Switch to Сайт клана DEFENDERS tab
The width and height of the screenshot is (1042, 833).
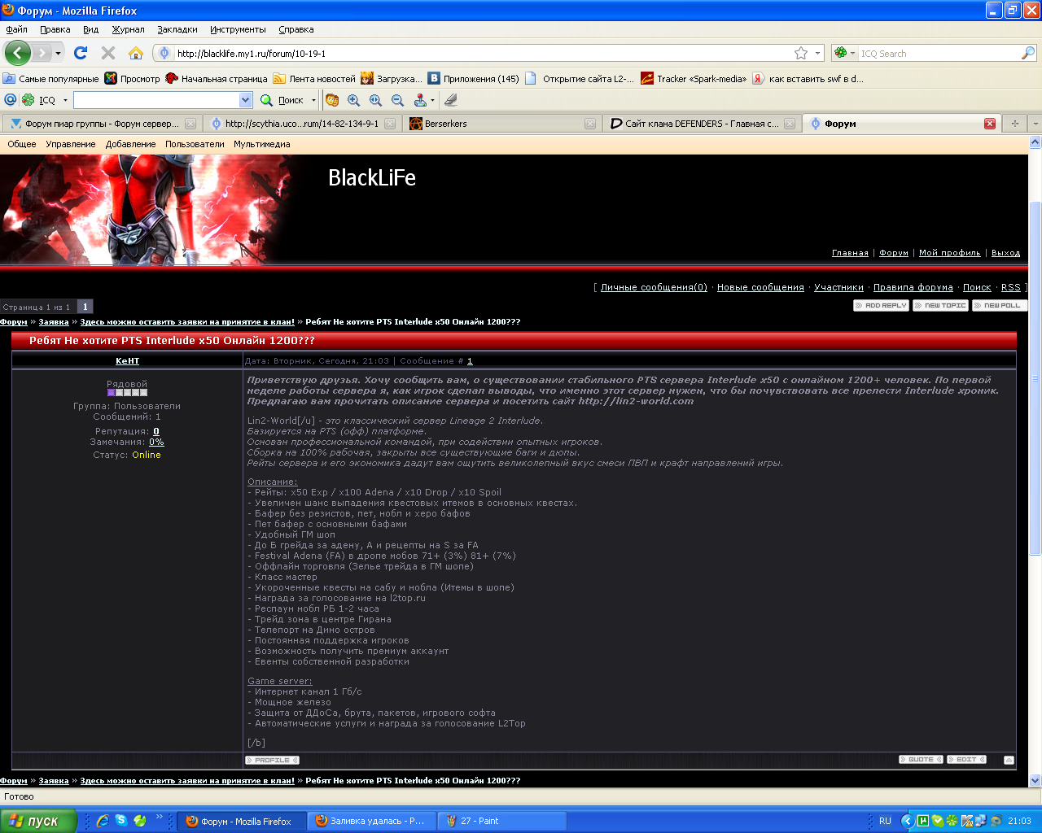point(702,124)
